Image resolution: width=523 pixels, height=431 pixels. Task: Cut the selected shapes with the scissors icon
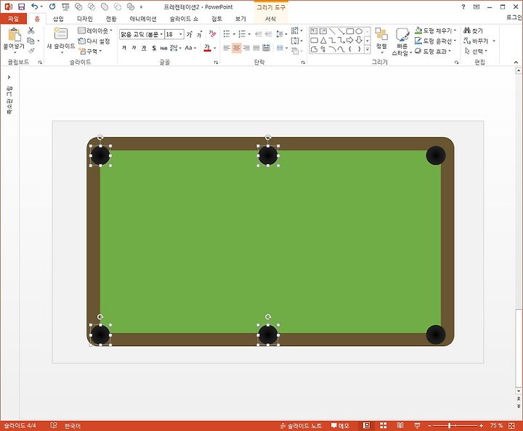point(31,30)
